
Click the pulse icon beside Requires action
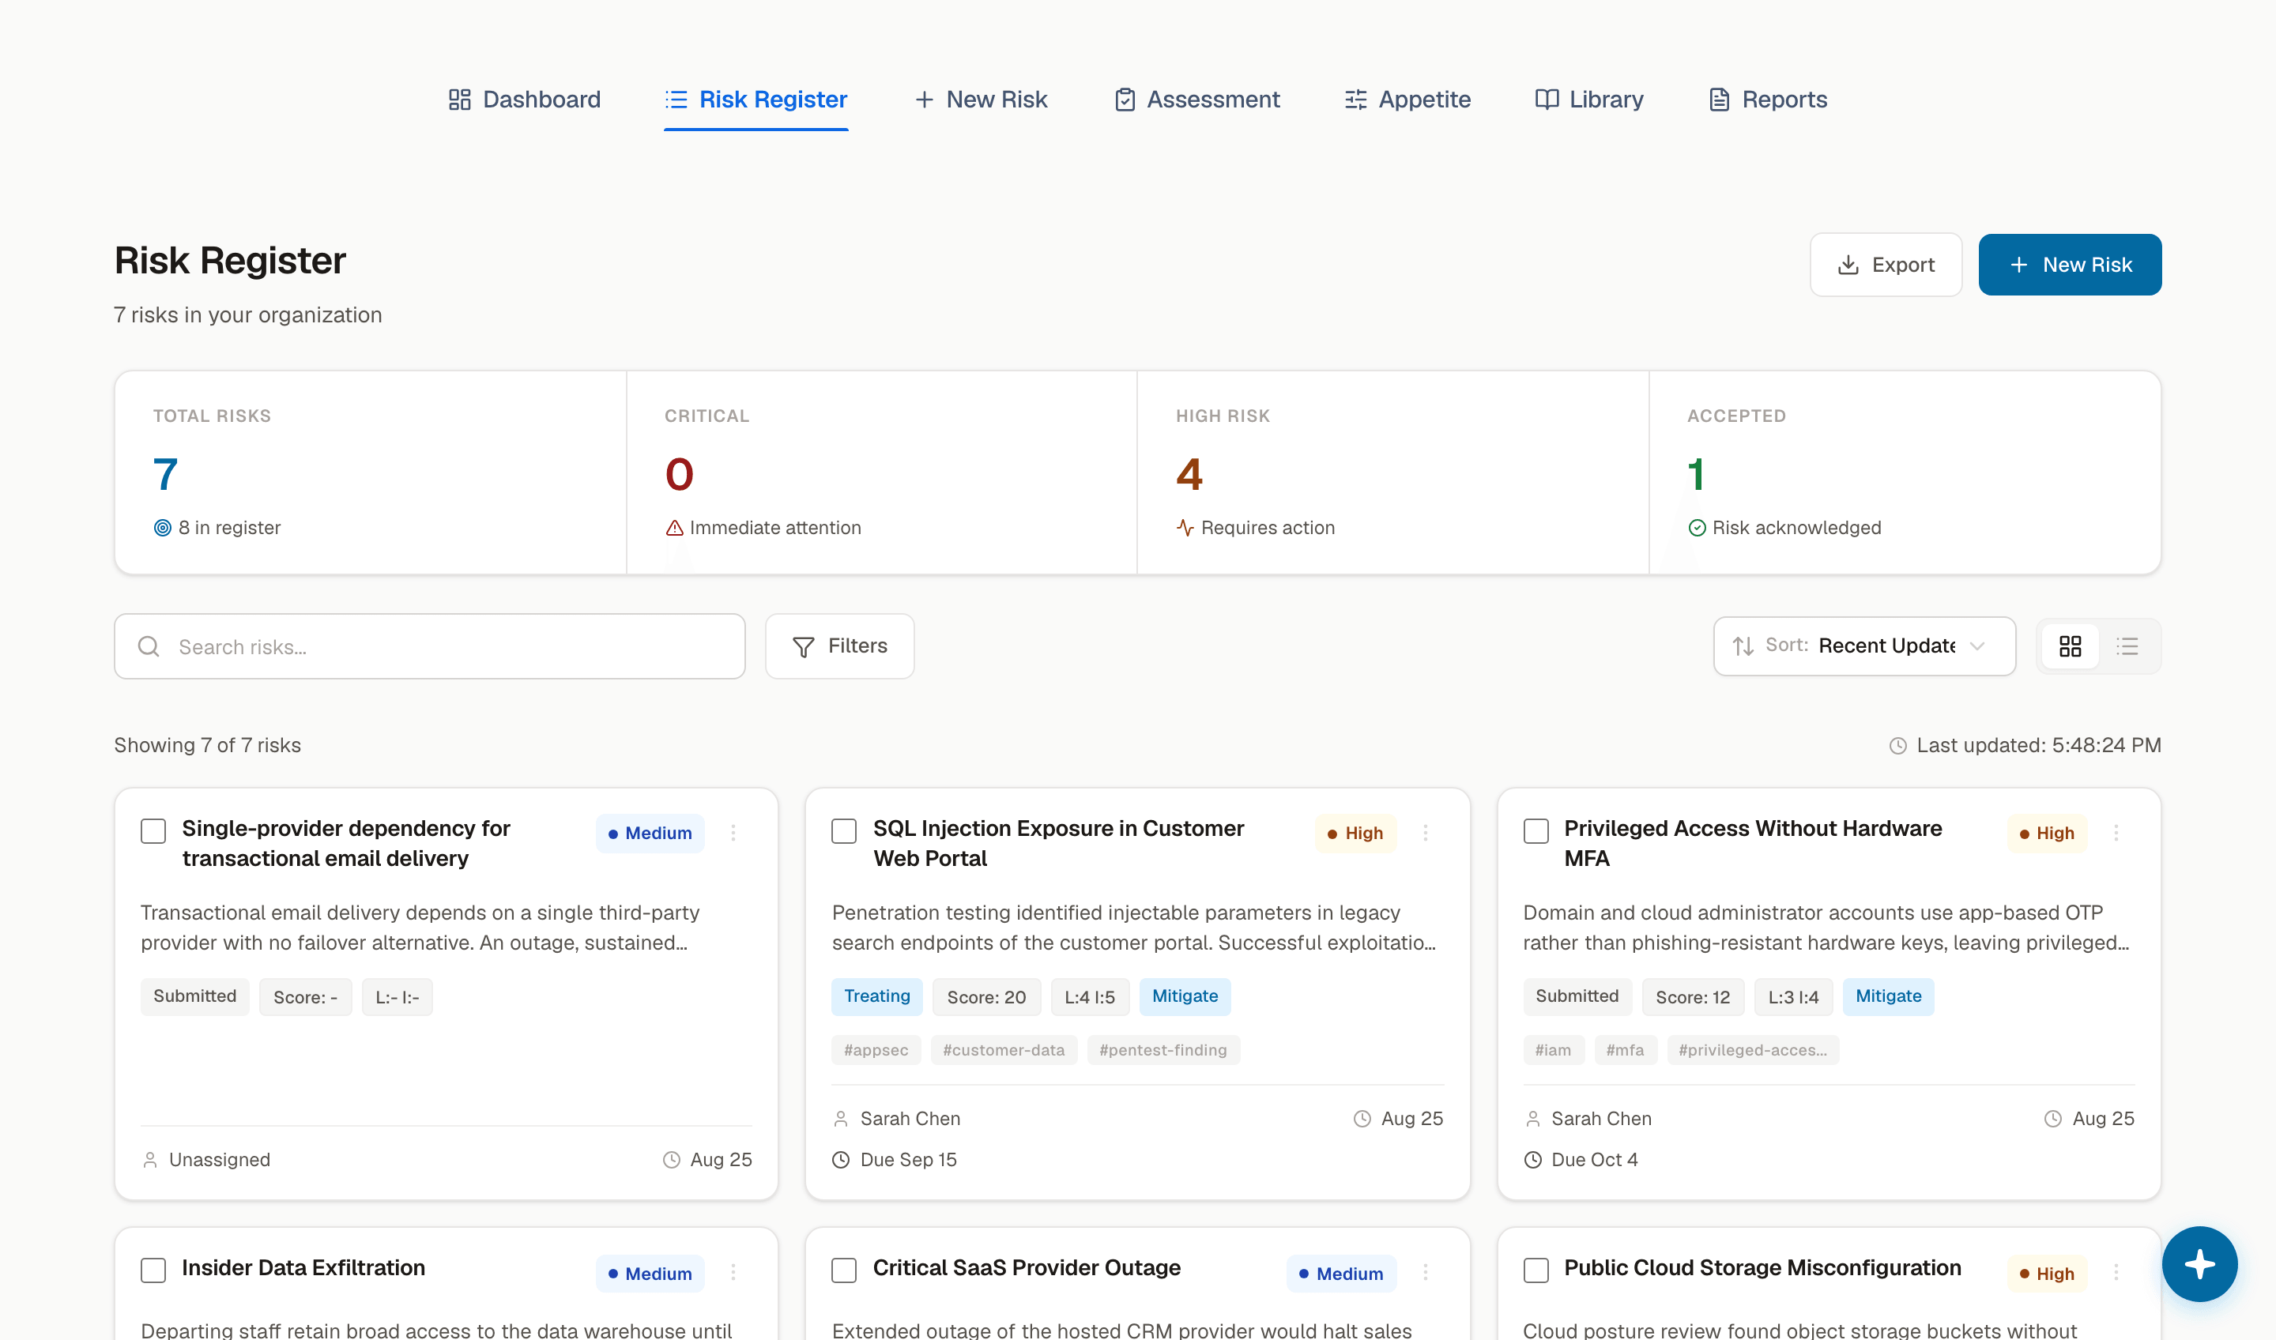1186,529
